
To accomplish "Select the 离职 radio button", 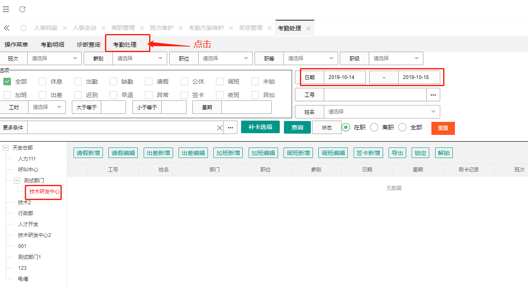I will point(374,127).
